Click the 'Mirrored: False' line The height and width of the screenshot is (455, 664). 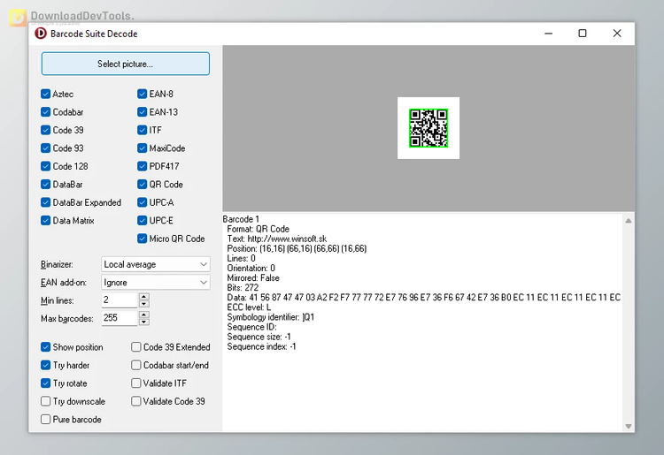point(253,278)
